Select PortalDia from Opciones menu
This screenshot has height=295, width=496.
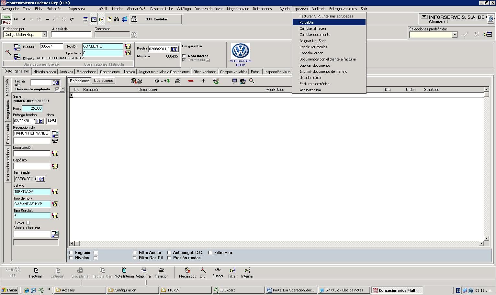(x=329, y=22)
